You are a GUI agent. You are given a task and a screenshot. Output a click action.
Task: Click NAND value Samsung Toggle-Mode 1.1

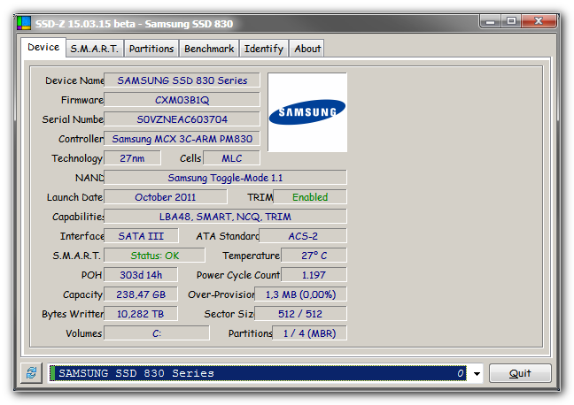pos(225,178)
